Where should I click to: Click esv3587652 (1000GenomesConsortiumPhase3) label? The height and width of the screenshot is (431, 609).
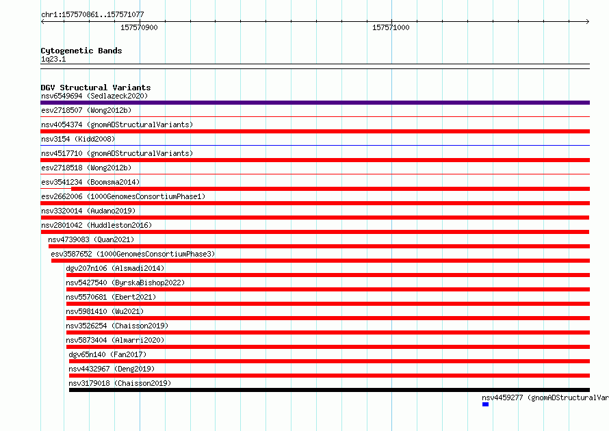click(133, 254)
